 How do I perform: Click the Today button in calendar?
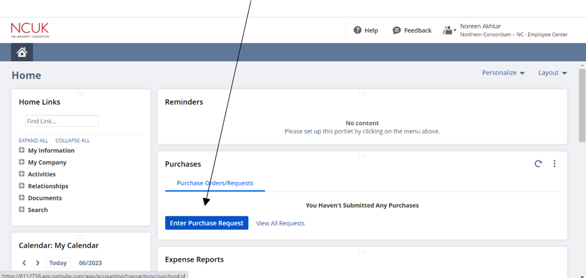58,263
